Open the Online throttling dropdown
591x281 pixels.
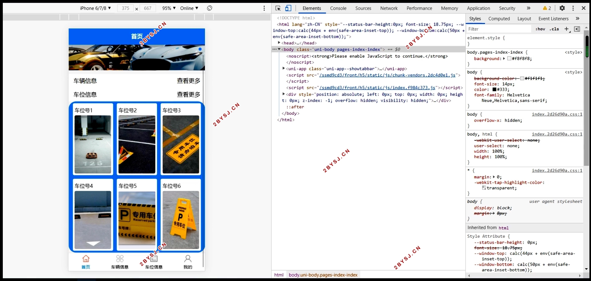189,8
